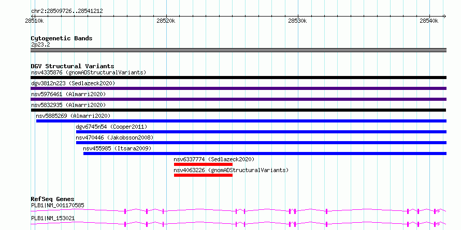Select the blue bar under dgv6745n54
Screen dimensions: 461x230
[x=261, y=132]
